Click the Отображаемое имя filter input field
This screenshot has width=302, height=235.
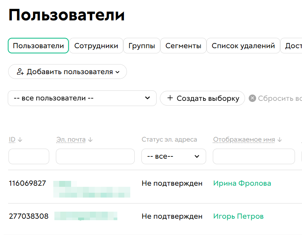point(254,156)
